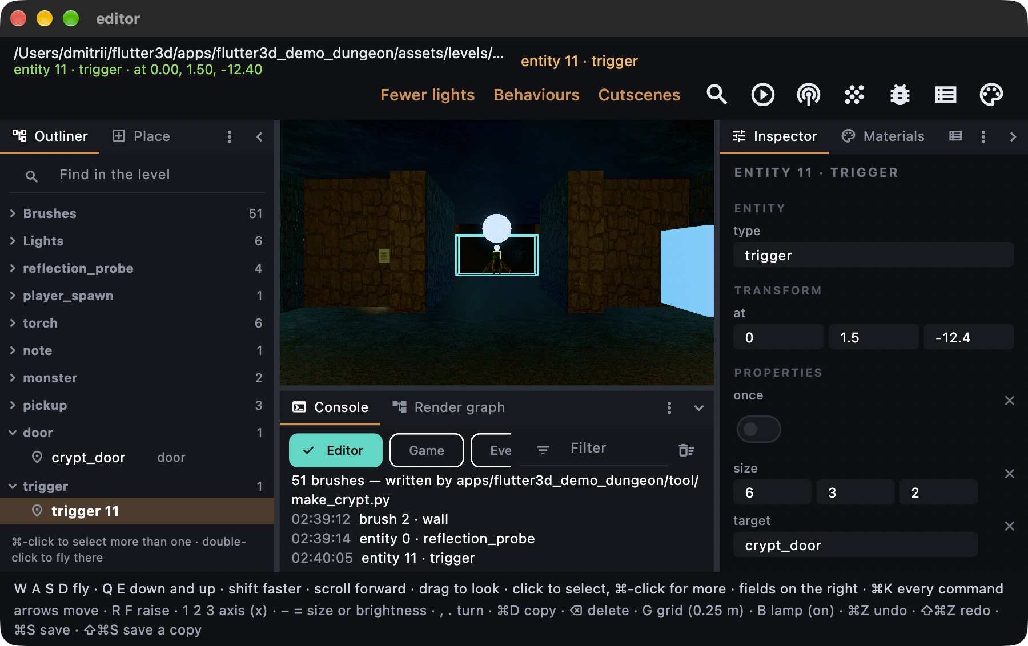The height and width of the screenshot is (646, 1028).
Task: Open the Render graph tab
Action: tap(449, 407)
